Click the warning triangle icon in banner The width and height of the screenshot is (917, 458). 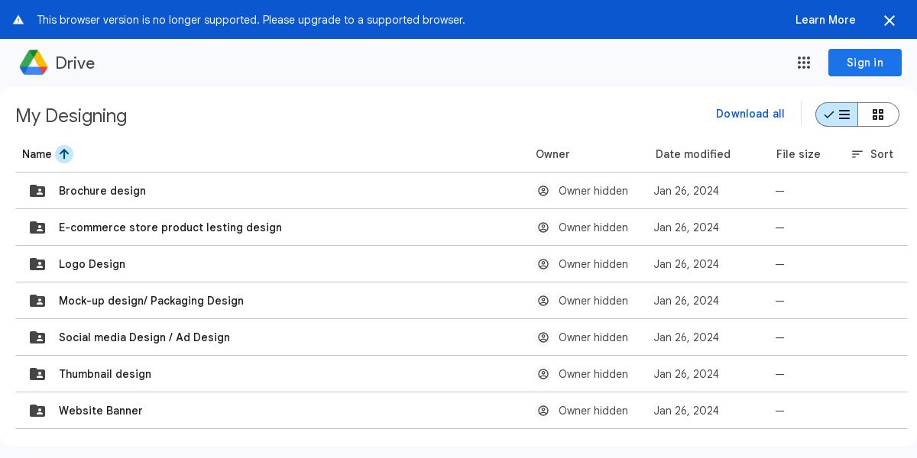tap(18, 20)
